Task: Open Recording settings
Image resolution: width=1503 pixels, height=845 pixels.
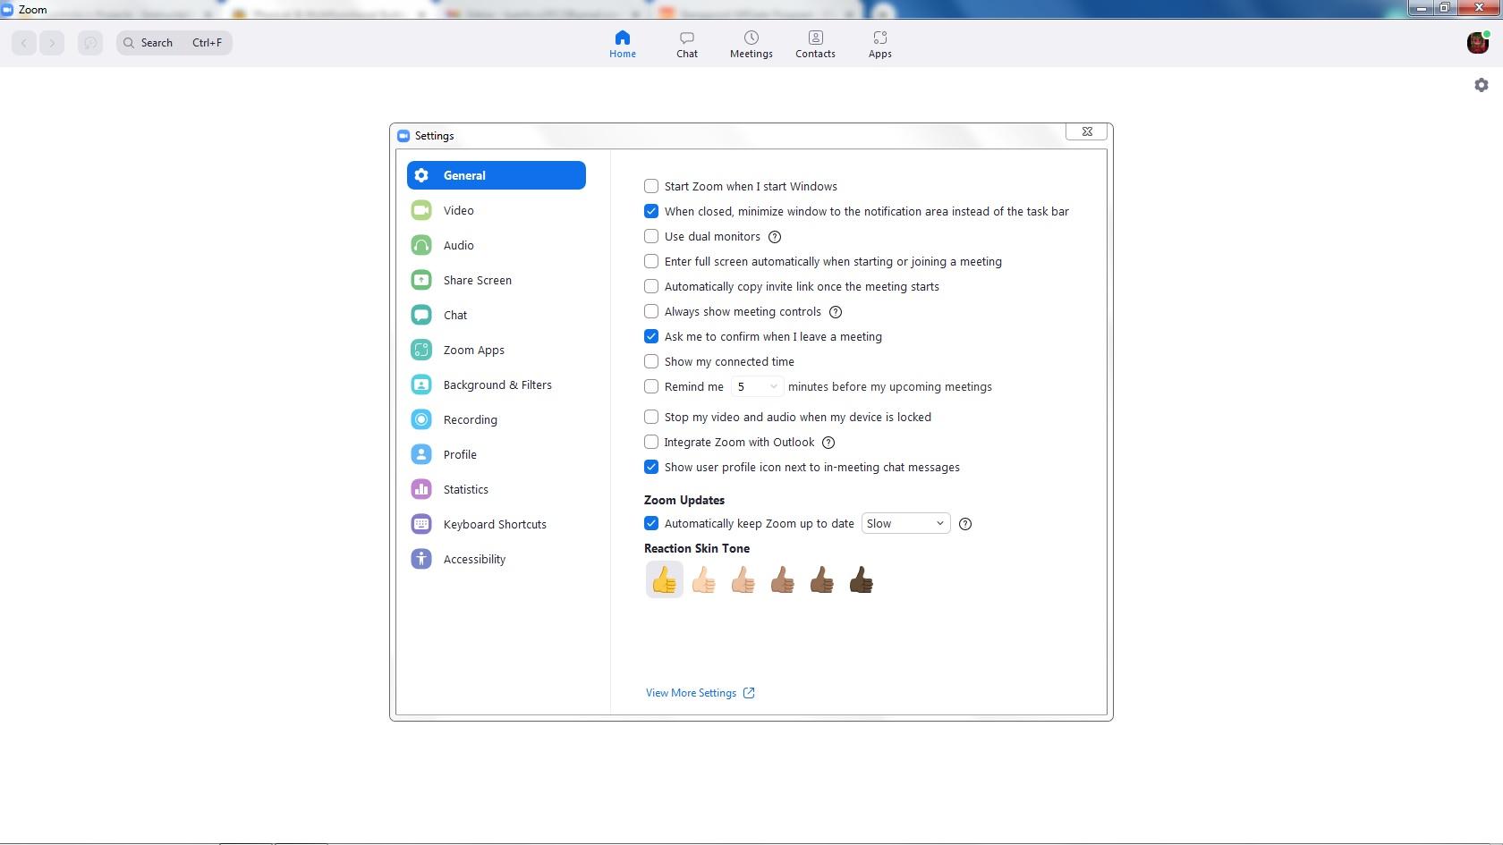Action: [497, 419]
